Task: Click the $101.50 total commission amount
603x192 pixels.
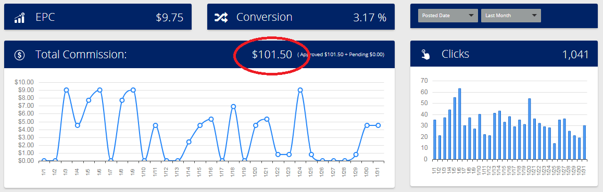Action: [x=272, y=55]
